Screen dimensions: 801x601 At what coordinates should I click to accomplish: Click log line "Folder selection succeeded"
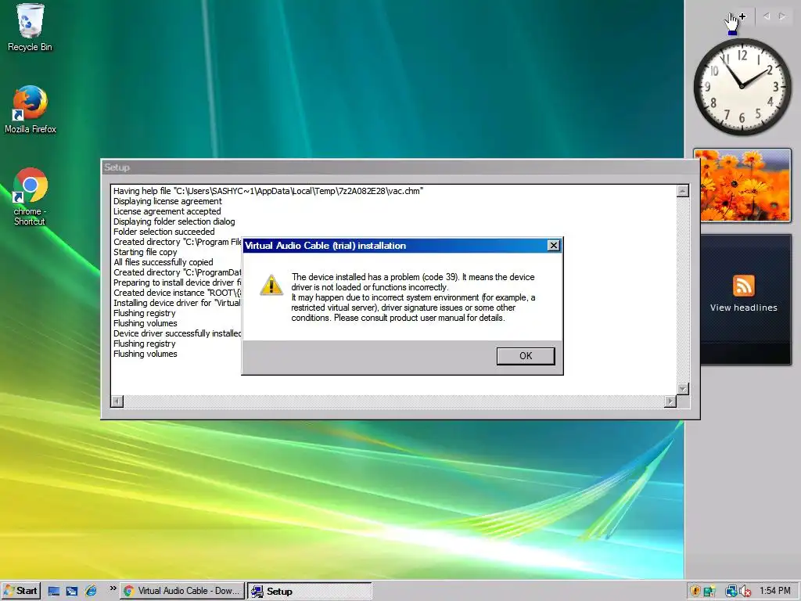coord(164,232)
